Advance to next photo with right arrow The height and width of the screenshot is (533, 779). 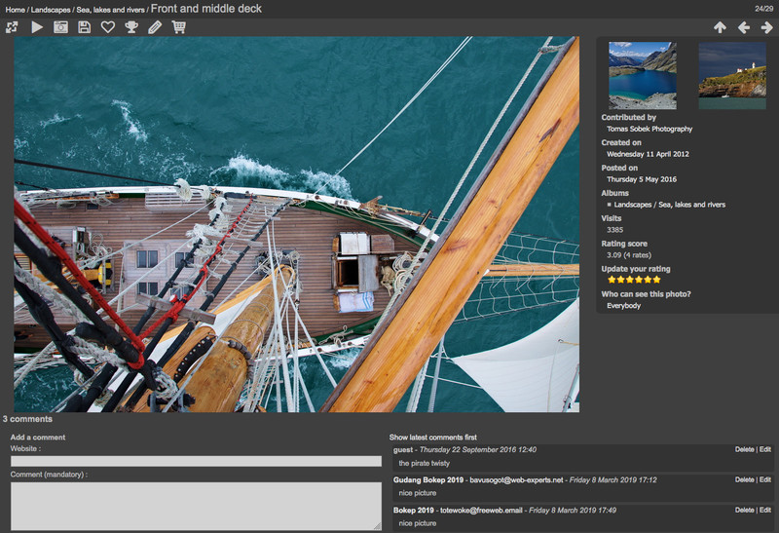coord(767,27)
